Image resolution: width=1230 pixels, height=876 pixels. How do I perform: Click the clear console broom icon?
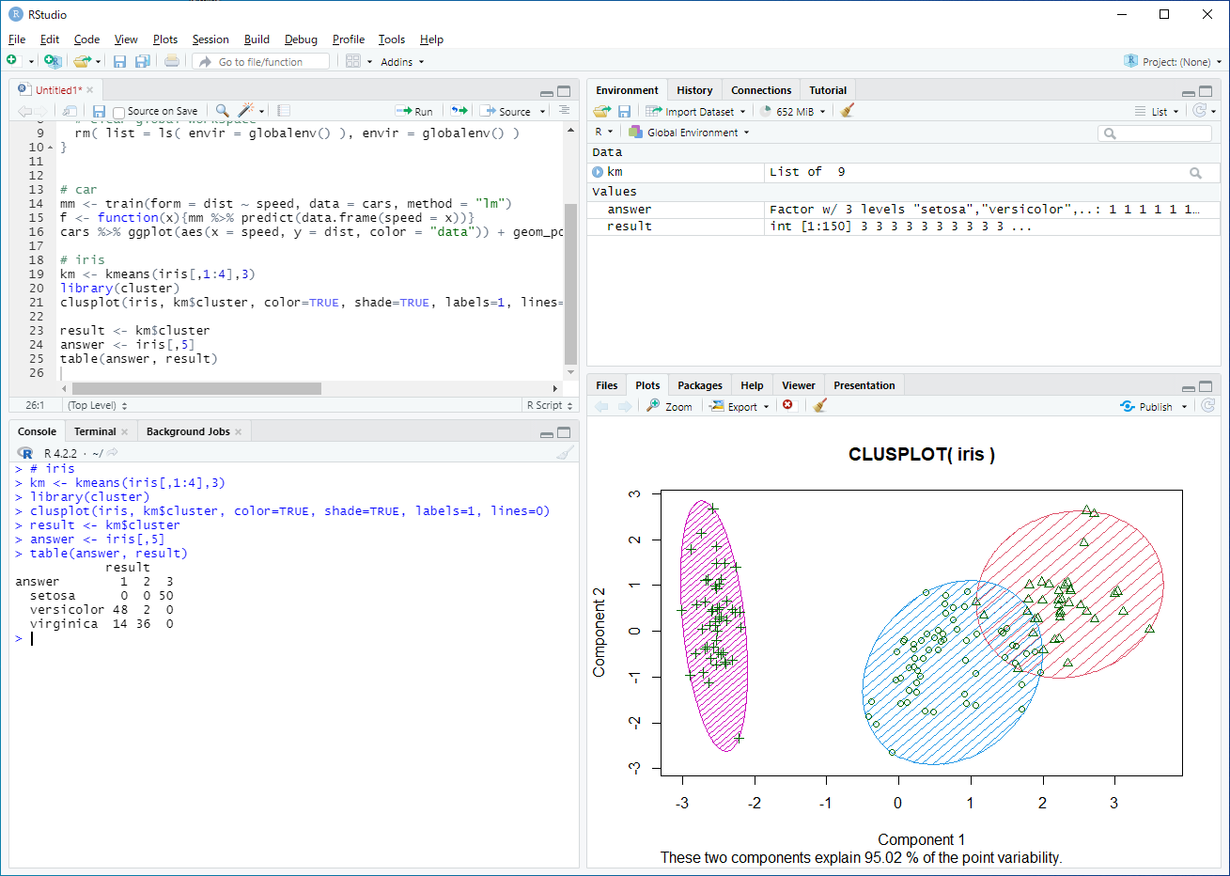click(564, 453)
